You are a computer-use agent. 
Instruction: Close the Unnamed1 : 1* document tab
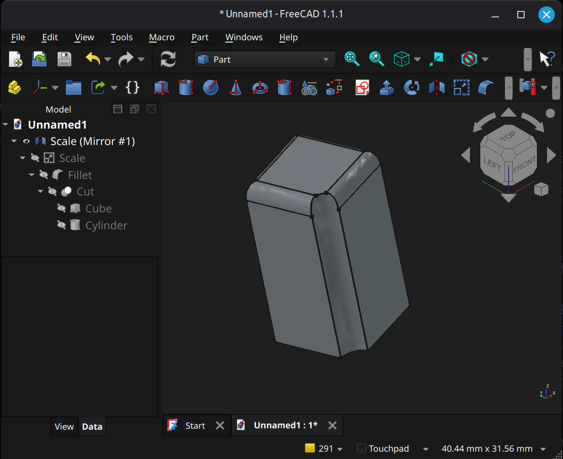[333, 426]
